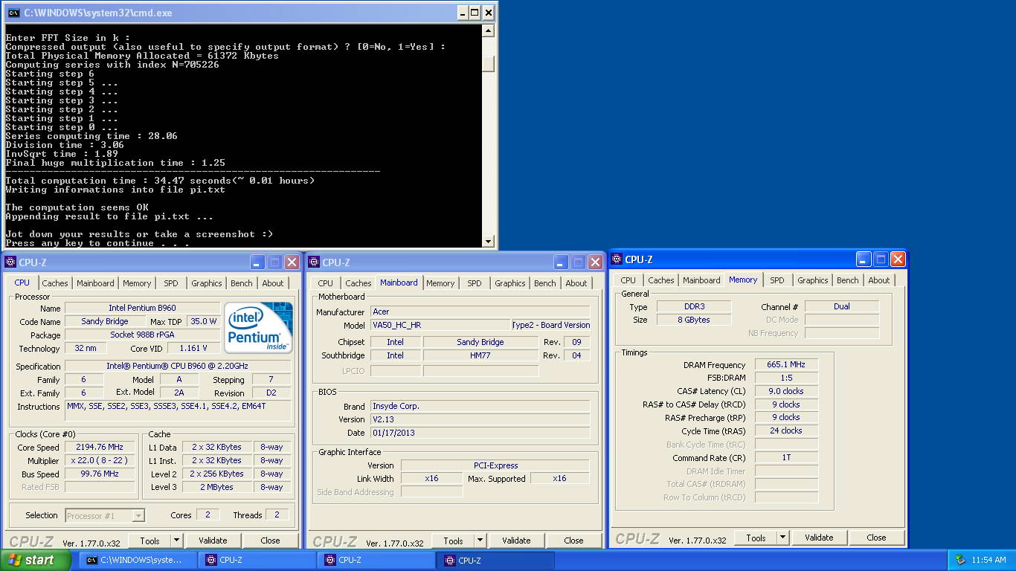Select Graphics tab in Memory window
The width and height of the screenshot is (1016, 571).
pos(813,280)
